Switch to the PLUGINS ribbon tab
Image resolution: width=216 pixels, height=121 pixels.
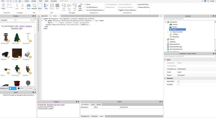coord(54,1)
